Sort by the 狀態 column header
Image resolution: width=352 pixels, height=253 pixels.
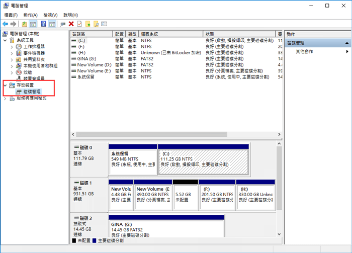239,34
